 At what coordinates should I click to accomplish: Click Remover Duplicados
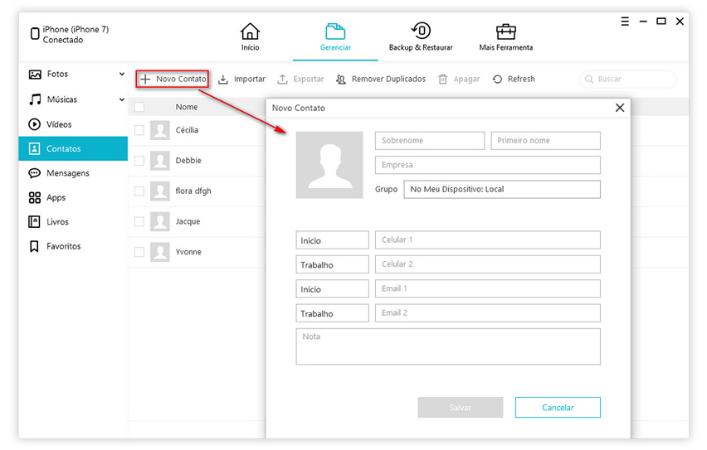point(381,80)
